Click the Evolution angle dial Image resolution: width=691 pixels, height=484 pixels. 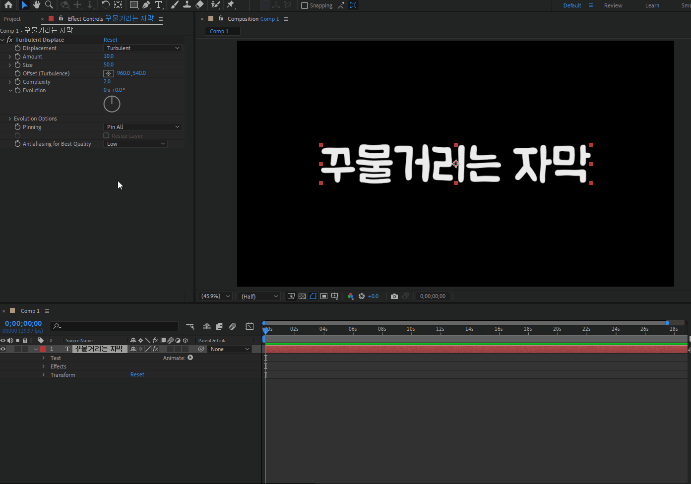(x=112, y=104)
